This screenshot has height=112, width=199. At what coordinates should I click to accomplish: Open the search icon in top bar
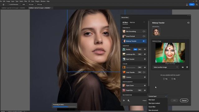[197, 4]
